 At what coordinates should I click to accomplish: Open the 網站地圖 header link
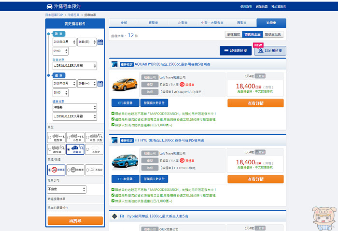click(262, 6)
